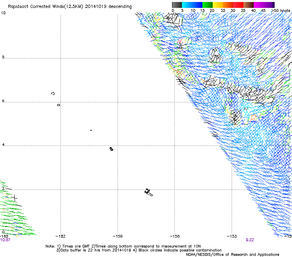Image resolution: width=292 pixels, height=257 pixels.
Task: Click the magenta 40-45 knots legend swatch
Action: pyautogui.click(x=259, y=5)
